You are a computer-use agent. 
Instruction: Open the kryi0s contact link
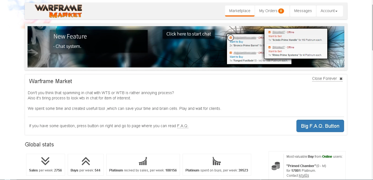coord(304,175)
